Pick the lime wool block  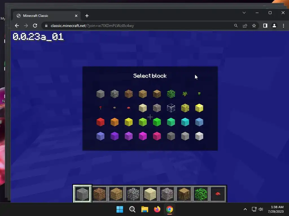(x=143, y=122)
